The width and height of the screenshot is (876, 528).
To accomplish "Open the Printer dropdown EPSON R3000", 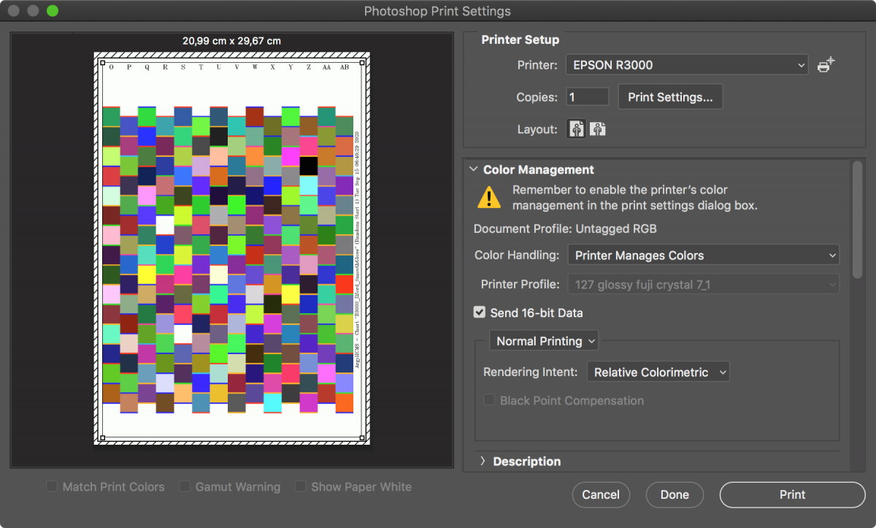I will (x=686, y=65).
